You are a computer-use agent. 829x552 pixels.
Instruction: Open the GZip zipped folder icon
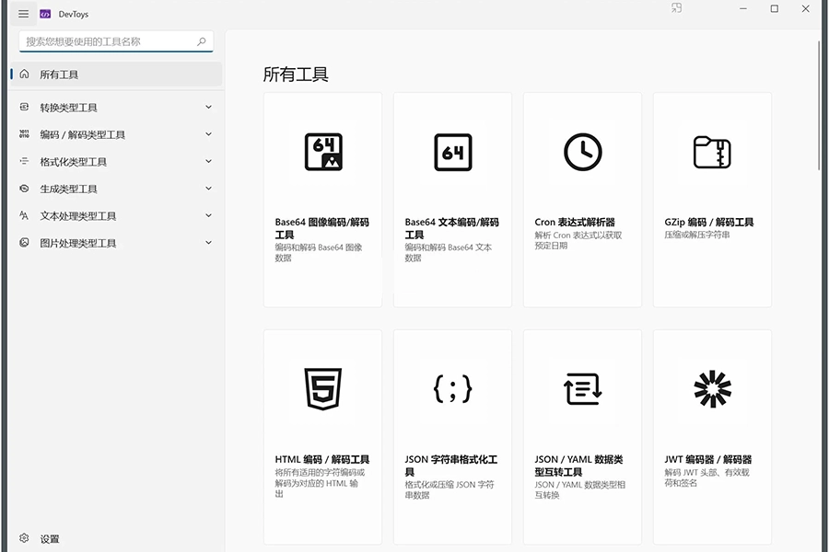[x=712, y=152]
